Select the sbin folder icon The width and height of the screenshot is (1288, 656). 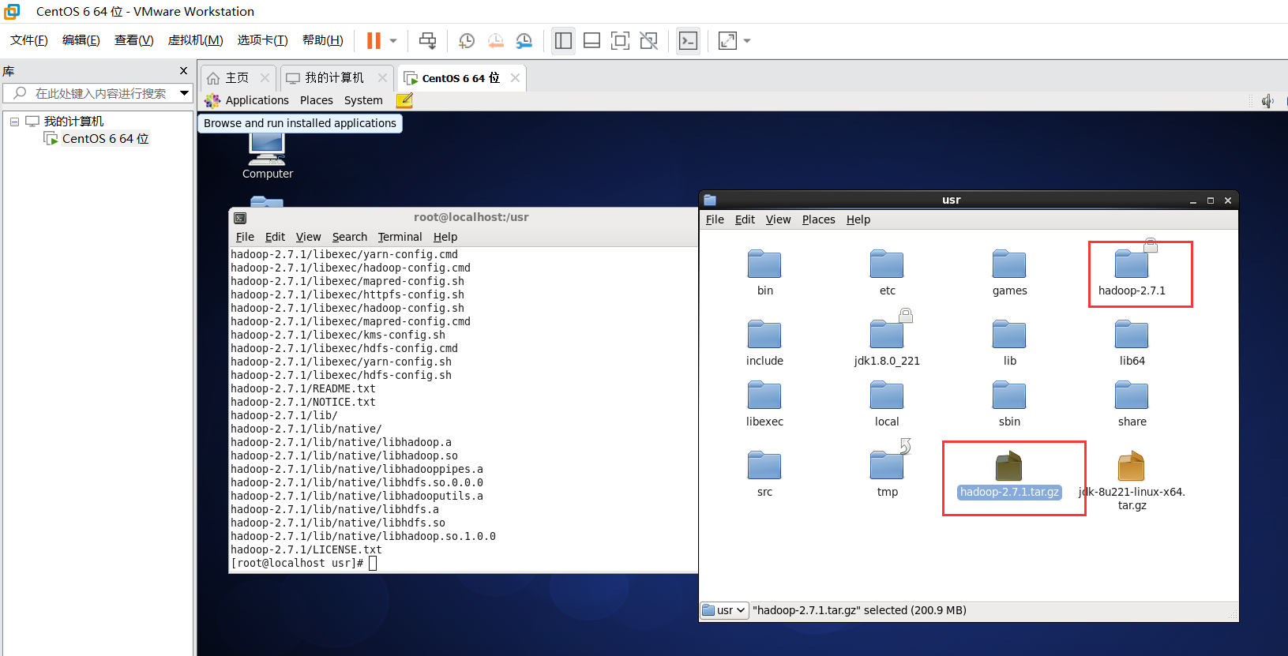1009,395
